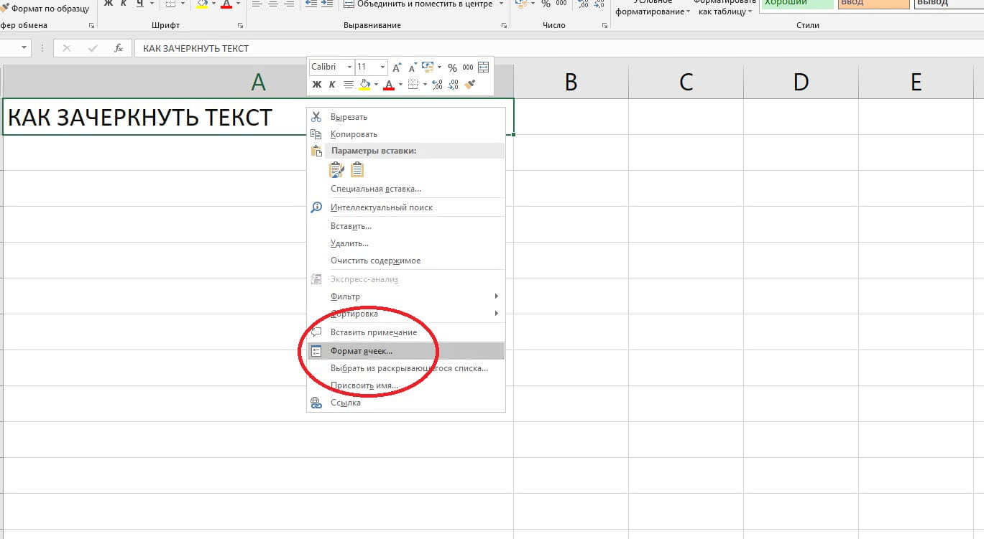Open the Calibri font name dropdown

349,67
